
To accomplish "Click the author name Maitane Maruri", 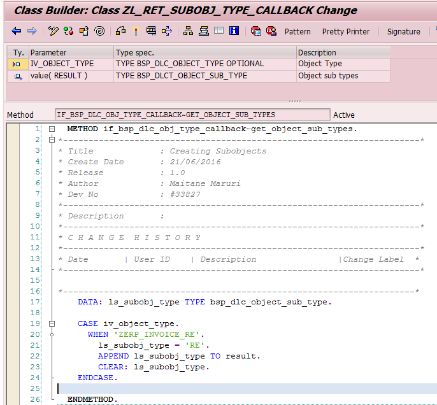I will pos(205,183).
